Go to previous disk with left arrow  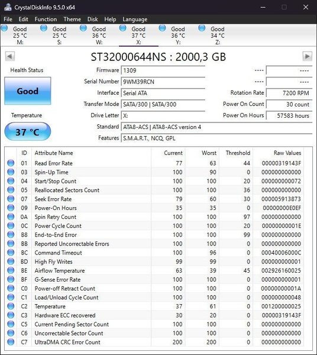[x=10, y=56]
